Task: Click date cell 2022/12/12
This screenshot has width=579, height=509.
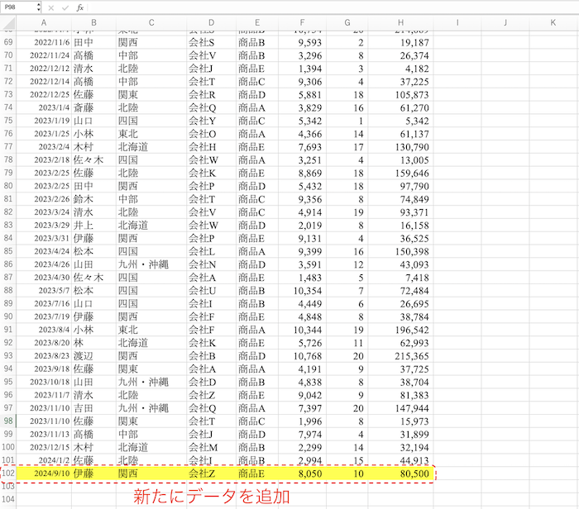Action: 44,69
